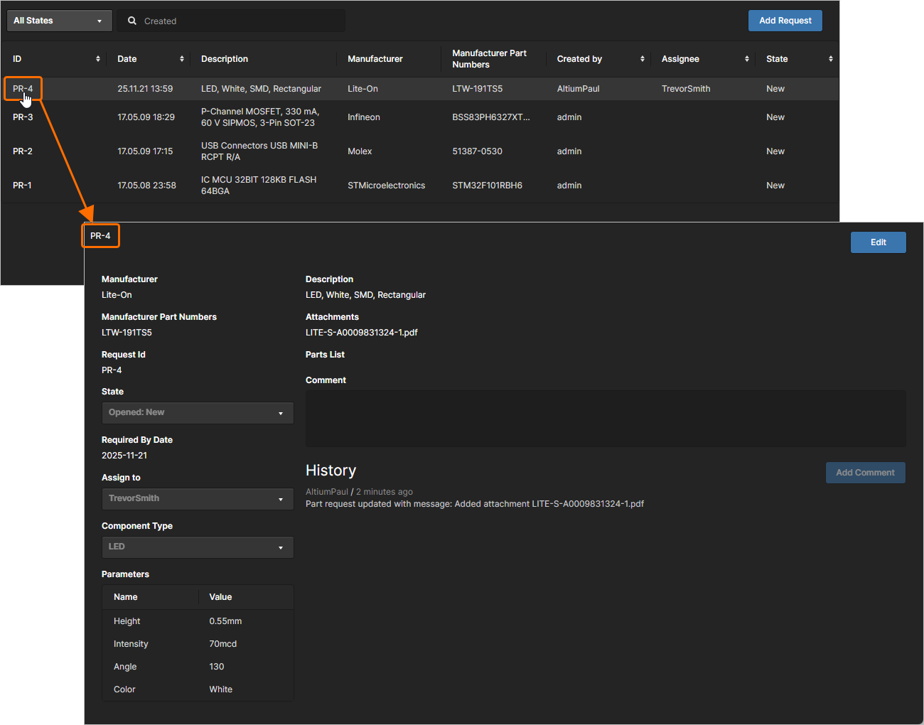Click the search magnifier icon
This screenshot has width=924, height=725.
(x=132, y=21)
